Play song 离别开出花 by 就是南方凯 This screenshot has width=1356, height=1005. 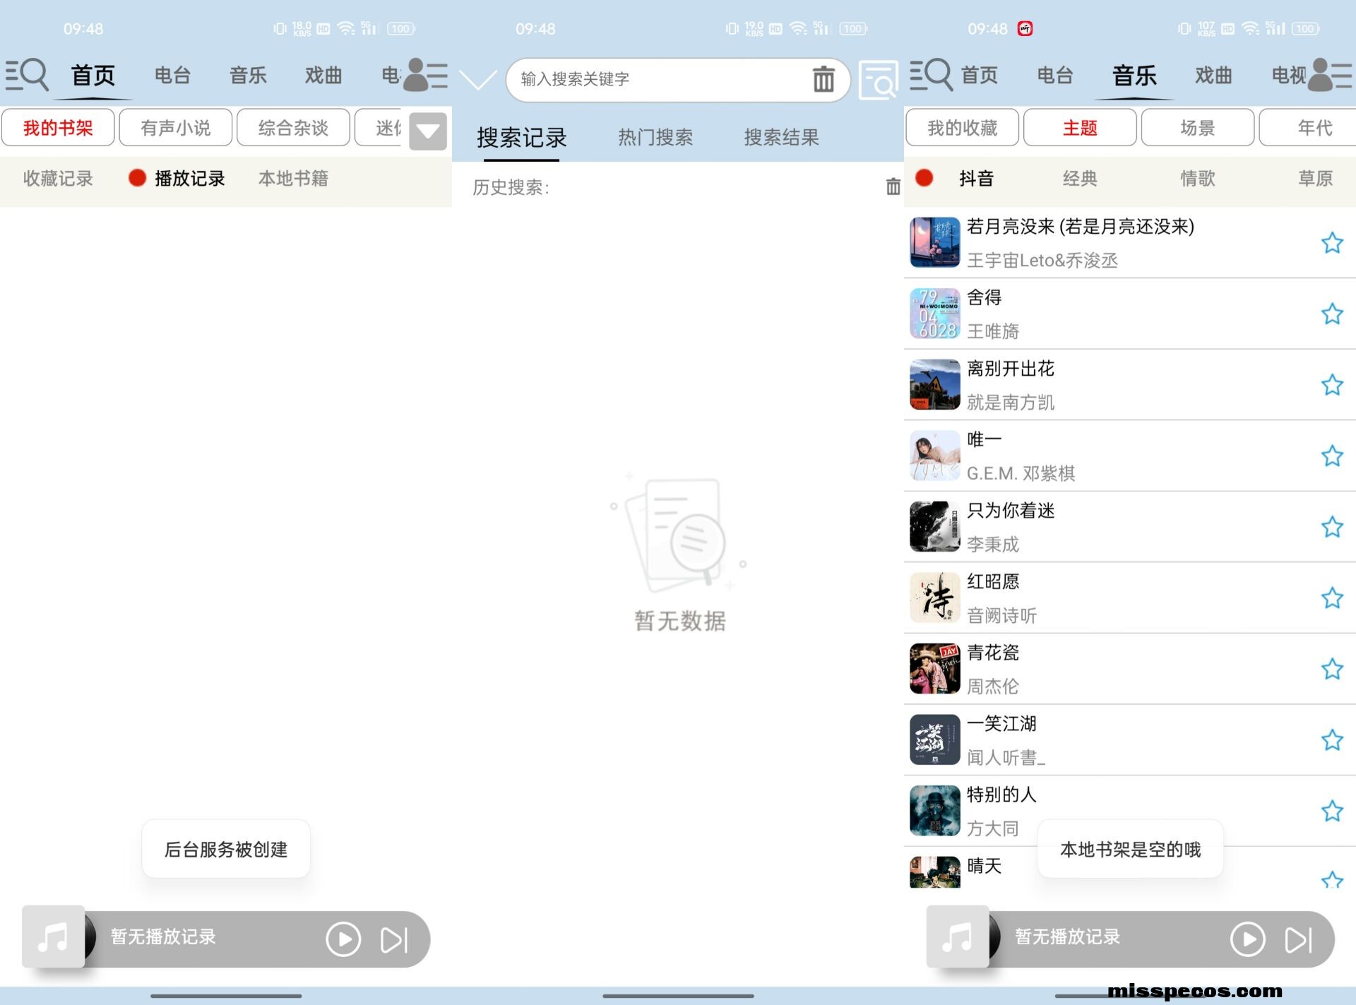[1130, 385]
